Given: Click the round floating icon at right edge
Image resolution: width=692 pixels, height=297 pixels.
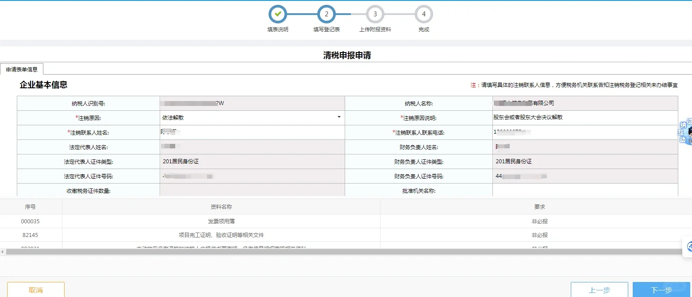Looking at the screenshot, I should pyautogui.click(x=688, y=246).
